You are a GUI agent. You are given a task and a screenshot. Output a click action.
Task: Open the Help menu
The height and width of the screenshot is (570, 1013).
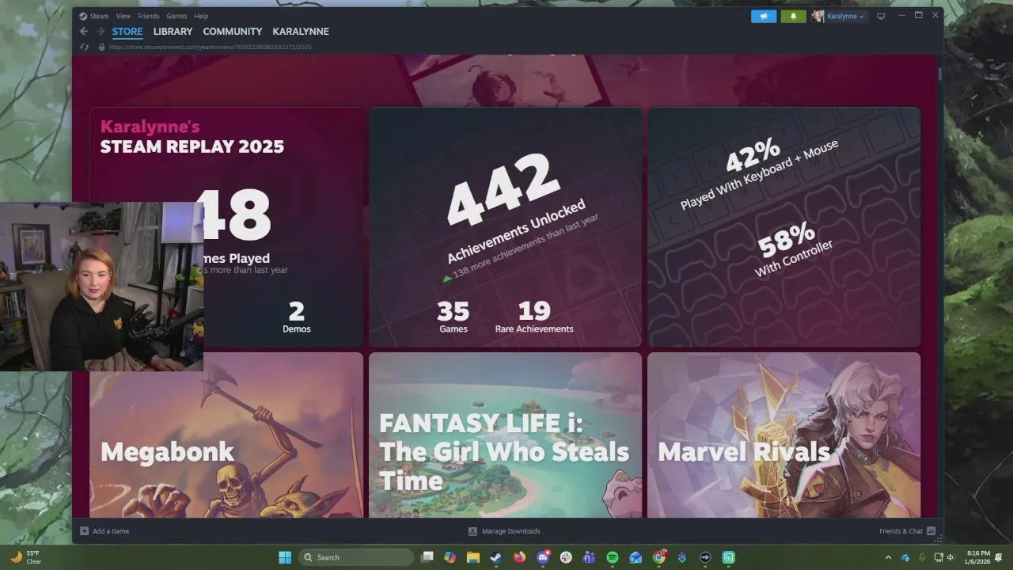(202, 16)
